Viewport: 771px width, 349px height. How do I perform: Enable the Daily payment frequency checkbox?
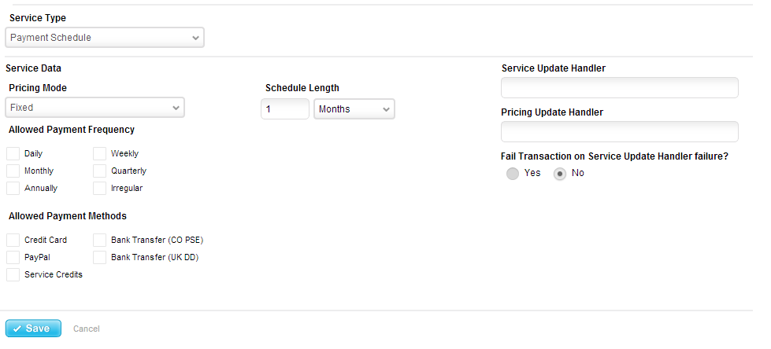13,154
